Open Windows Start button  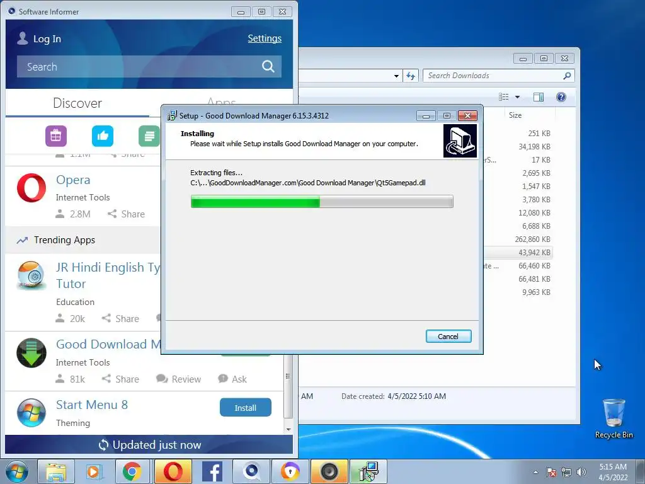point(17,471)
